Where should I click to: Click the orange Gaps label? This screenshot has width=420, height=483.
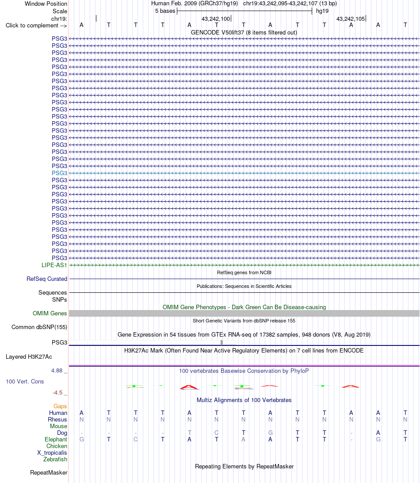coord(60,406)
